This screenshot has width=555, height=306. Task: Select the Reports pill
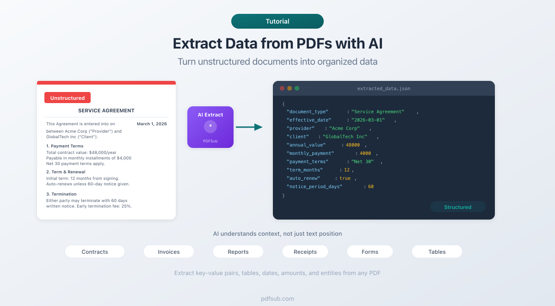pos(238,251)
